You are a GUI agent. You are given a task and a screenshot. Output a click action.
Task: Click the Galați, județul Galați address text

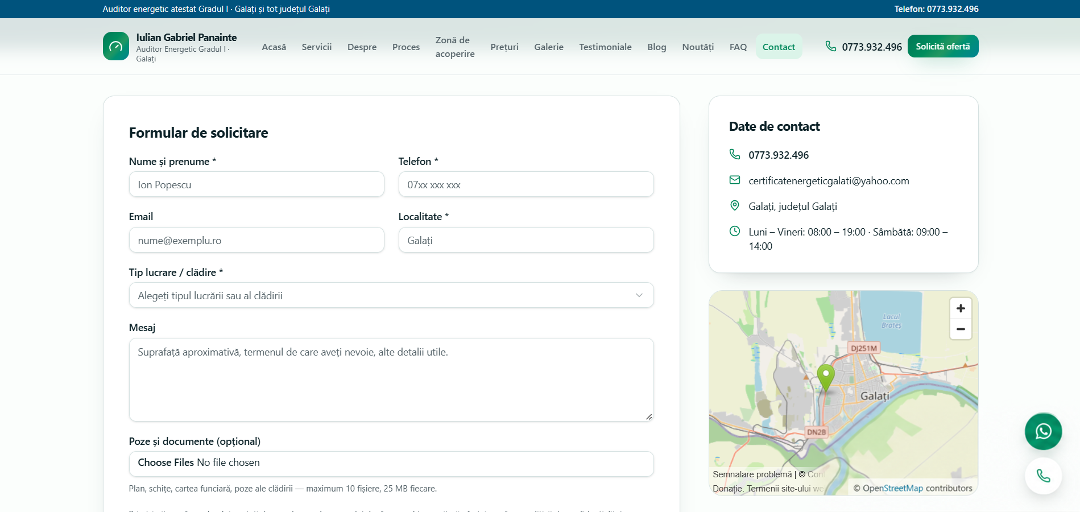(x=793, y=207)
